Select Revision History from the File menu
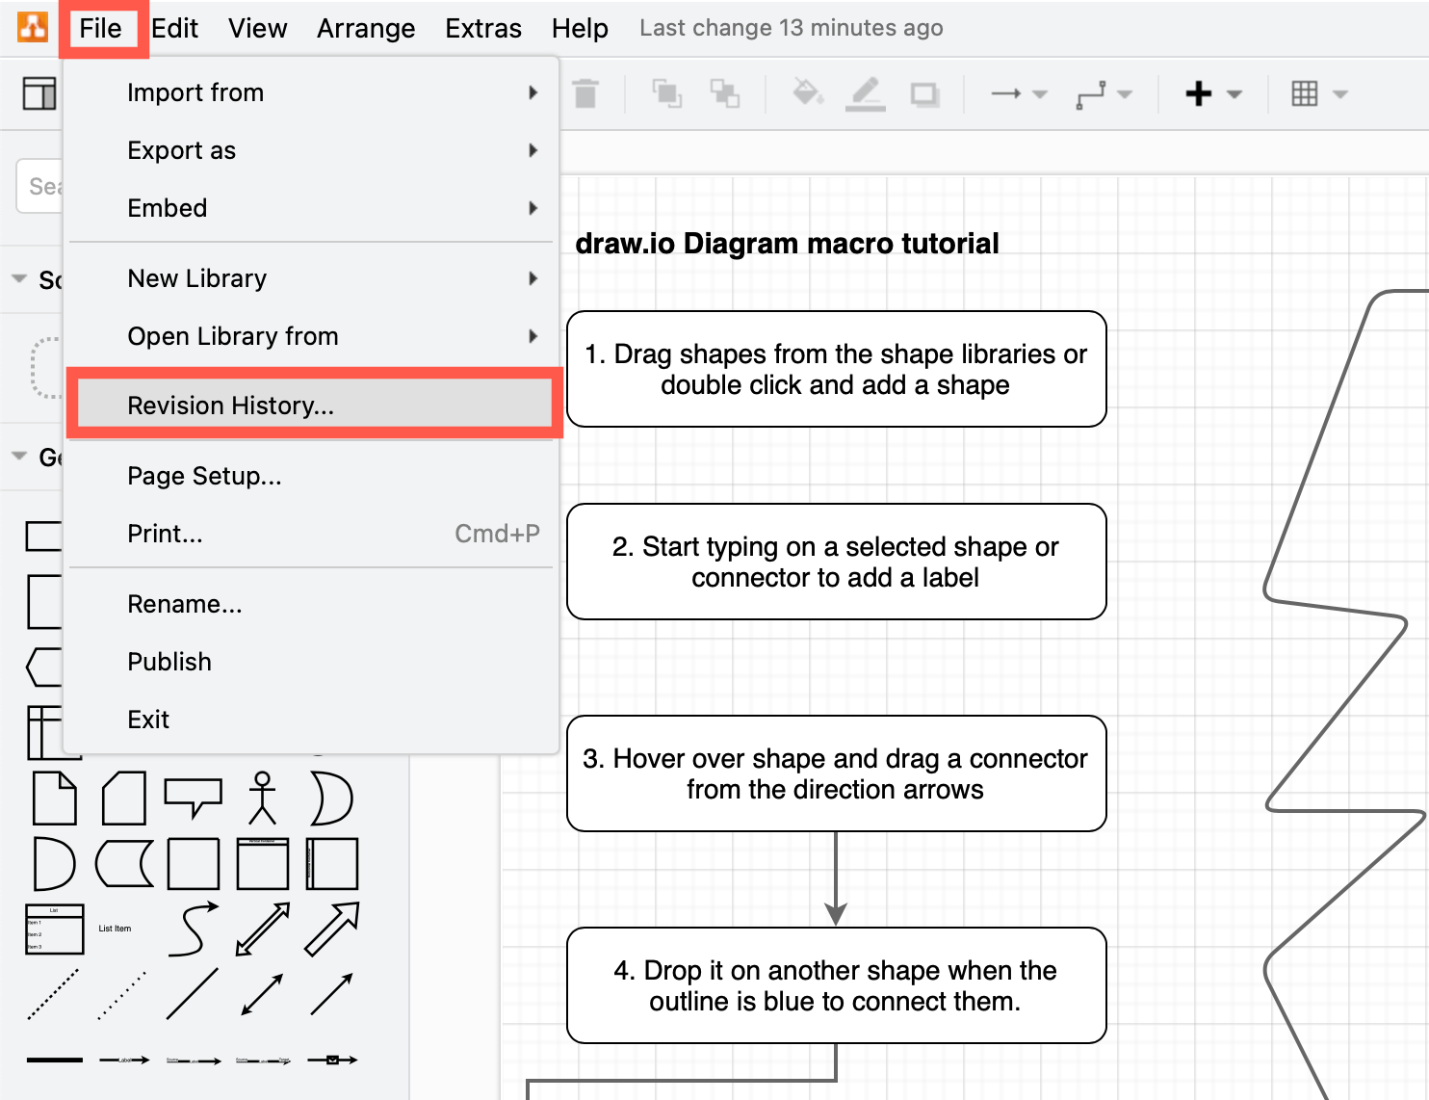This screenshot has height=1100, width=1429. [229, 405]
